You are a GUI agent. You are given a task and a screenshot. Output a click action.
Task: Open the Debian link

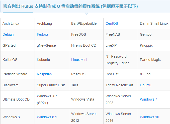[8, 34]
